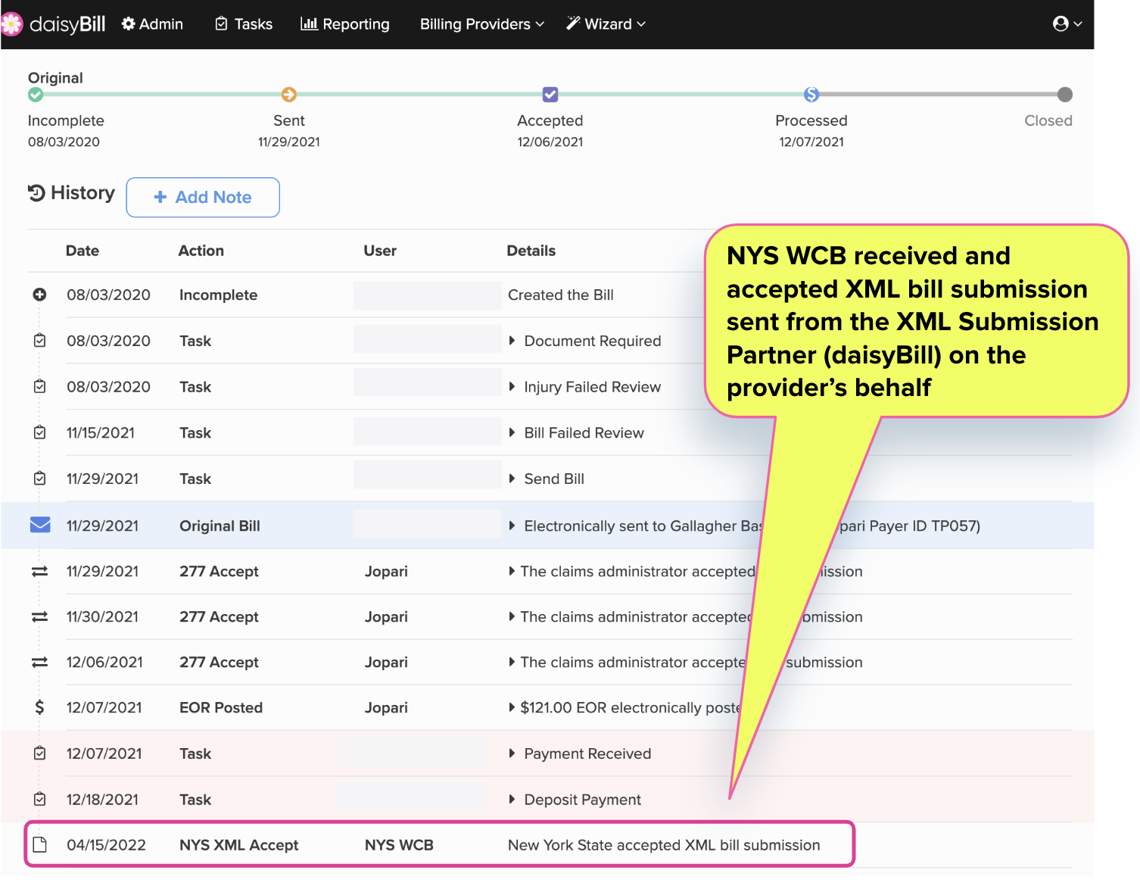Select the Reporting bar-chart icon

point(307,23)
